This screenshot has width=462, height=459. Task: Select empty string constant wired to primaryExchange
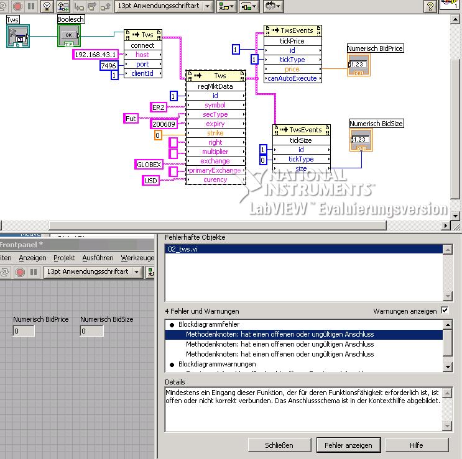pyautogui.click(x=173, y=172)
